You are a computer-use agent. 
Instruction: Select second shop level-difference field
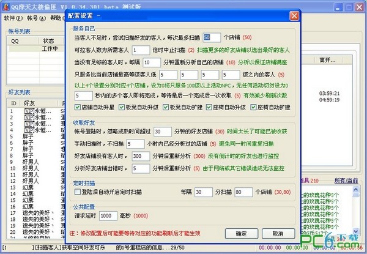(x=189, y=75)
